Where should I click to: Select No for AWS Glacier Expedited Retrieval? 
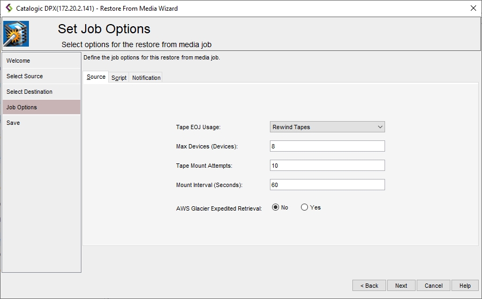click(x=276, y=207)
